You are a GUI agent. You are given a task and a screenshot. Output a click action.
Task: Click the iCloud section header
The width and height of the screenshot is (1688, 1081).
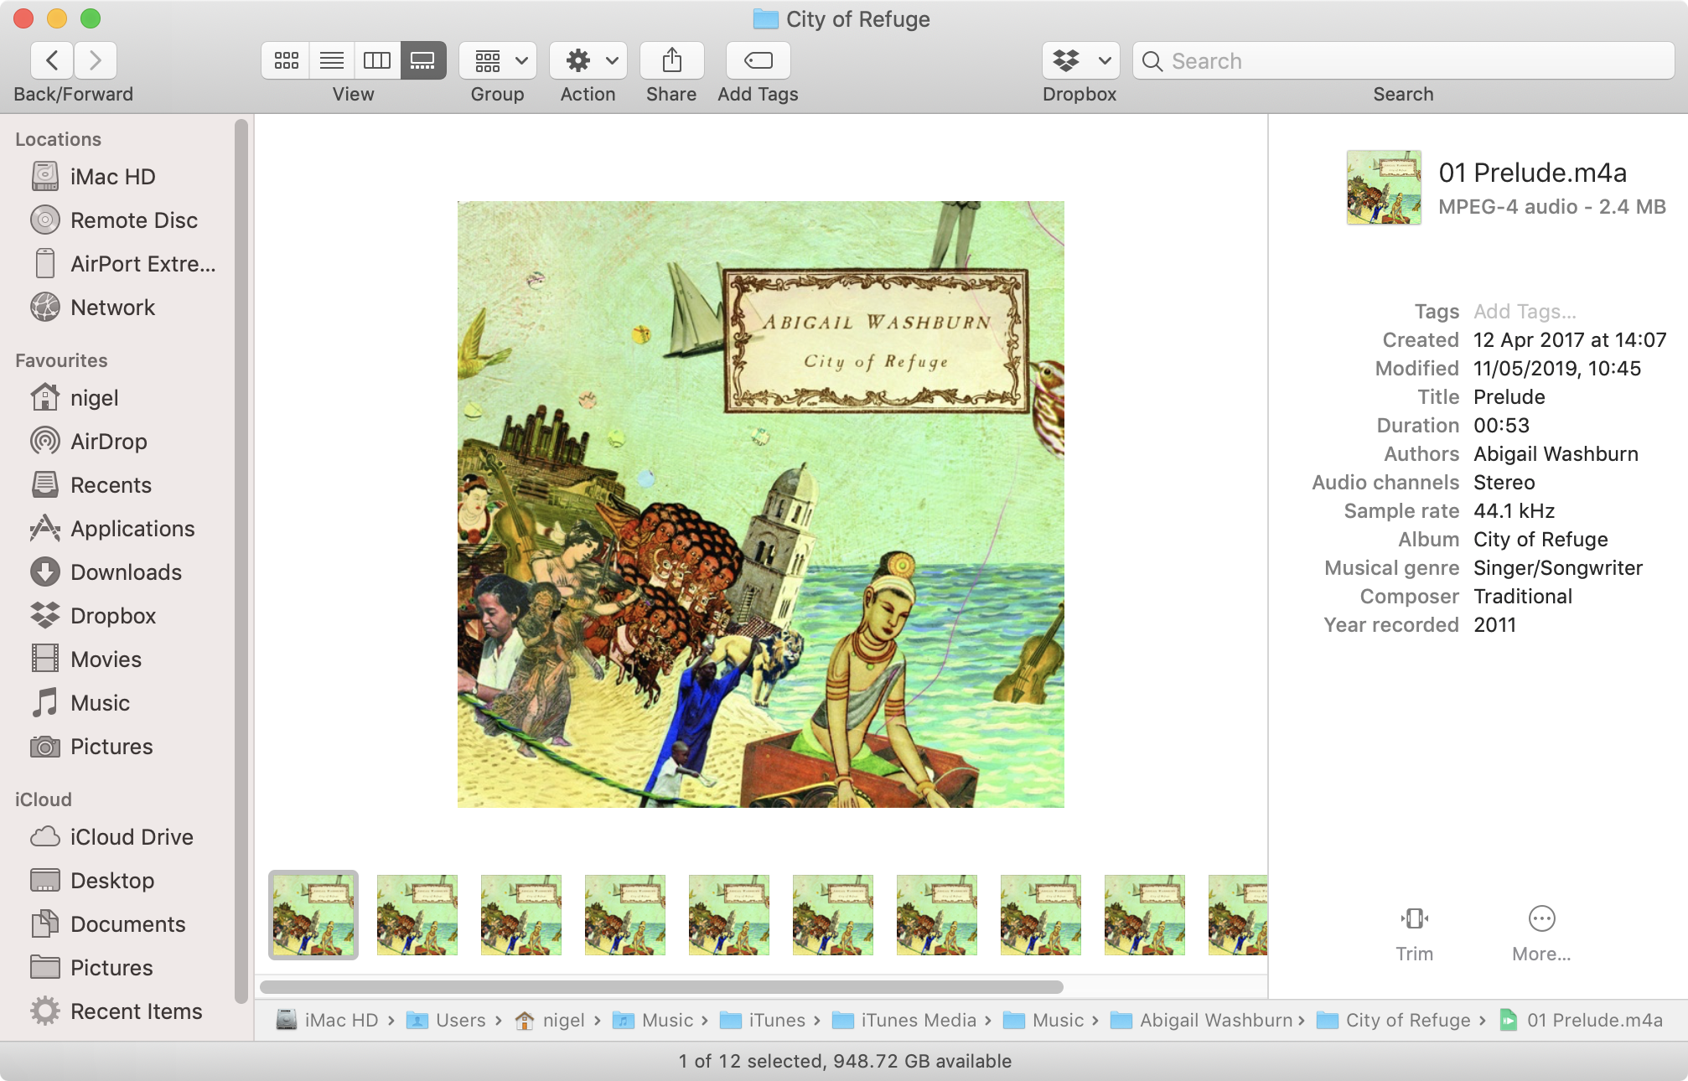pyautogui.click(x=43, y=799)
